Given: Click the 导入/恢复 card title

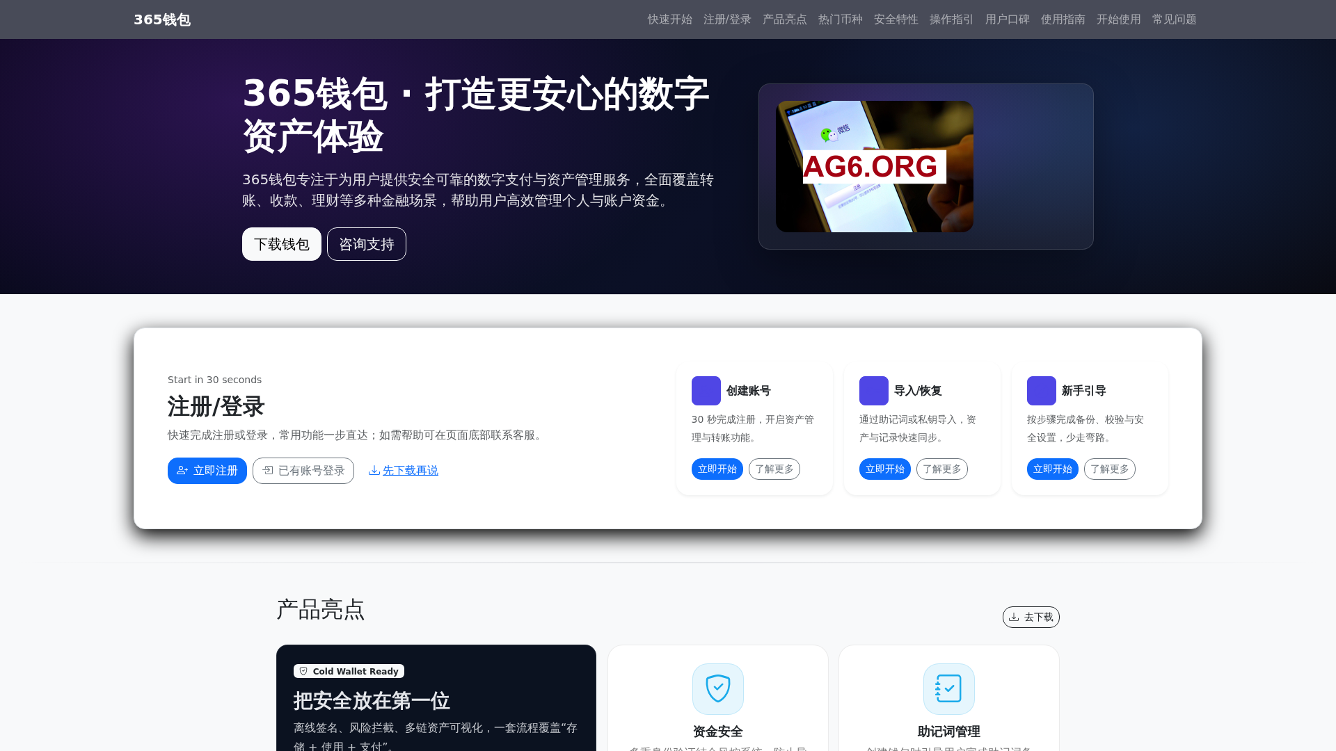Looking at the screenshot, I should 918,391.
